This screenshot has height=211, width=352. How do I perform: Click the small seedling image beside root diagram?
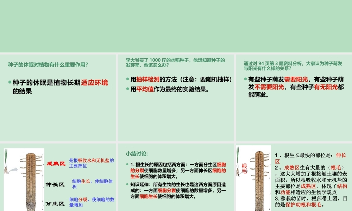click(x=6, y=161)
